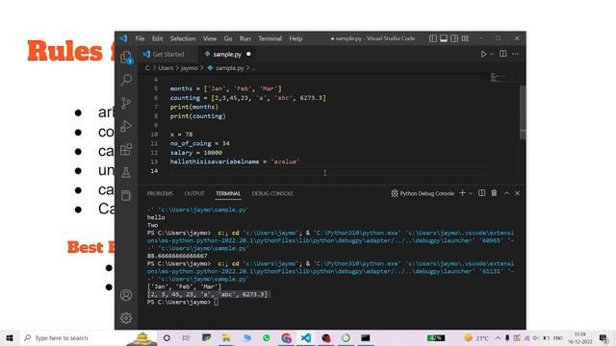Maximize the panel with up chevron

point(506,193)
